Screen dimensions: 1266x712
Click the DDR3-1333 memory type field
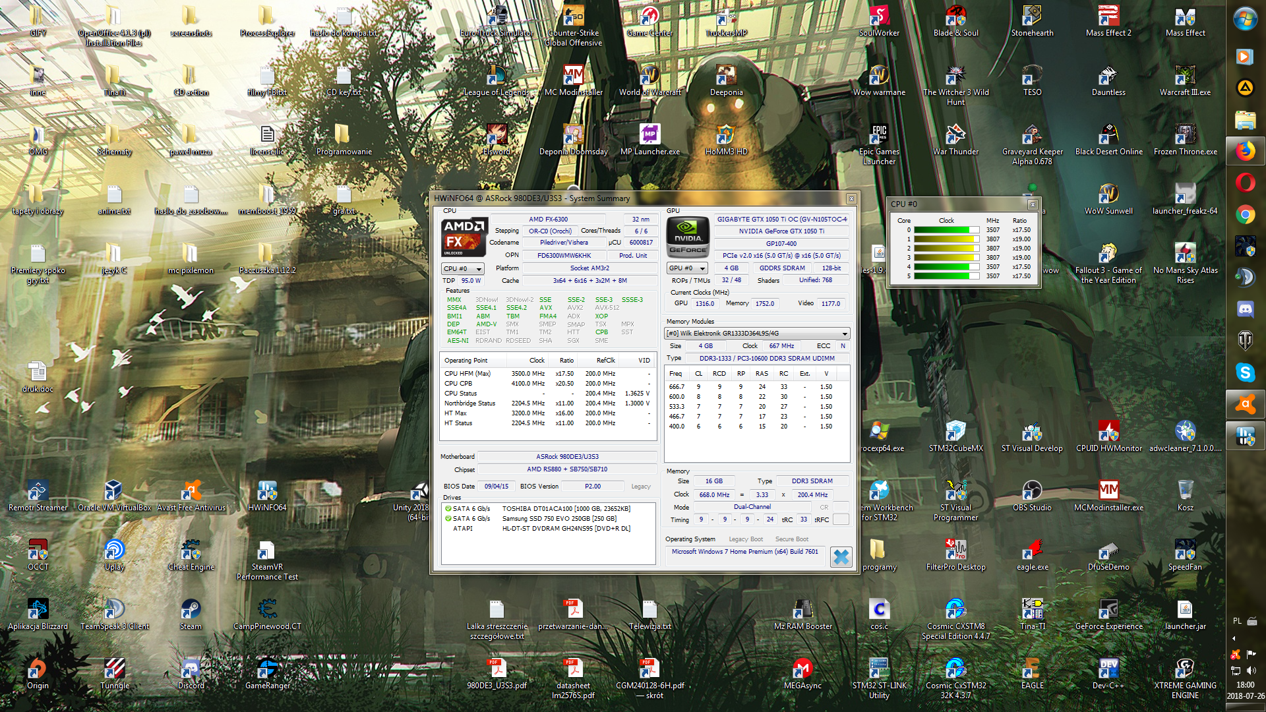tap(767, 359)
